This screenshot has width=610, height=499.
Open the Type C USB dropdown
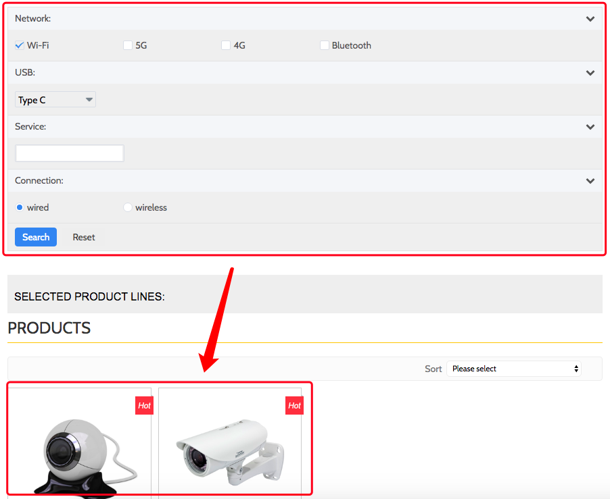click(x=55, y=100)
